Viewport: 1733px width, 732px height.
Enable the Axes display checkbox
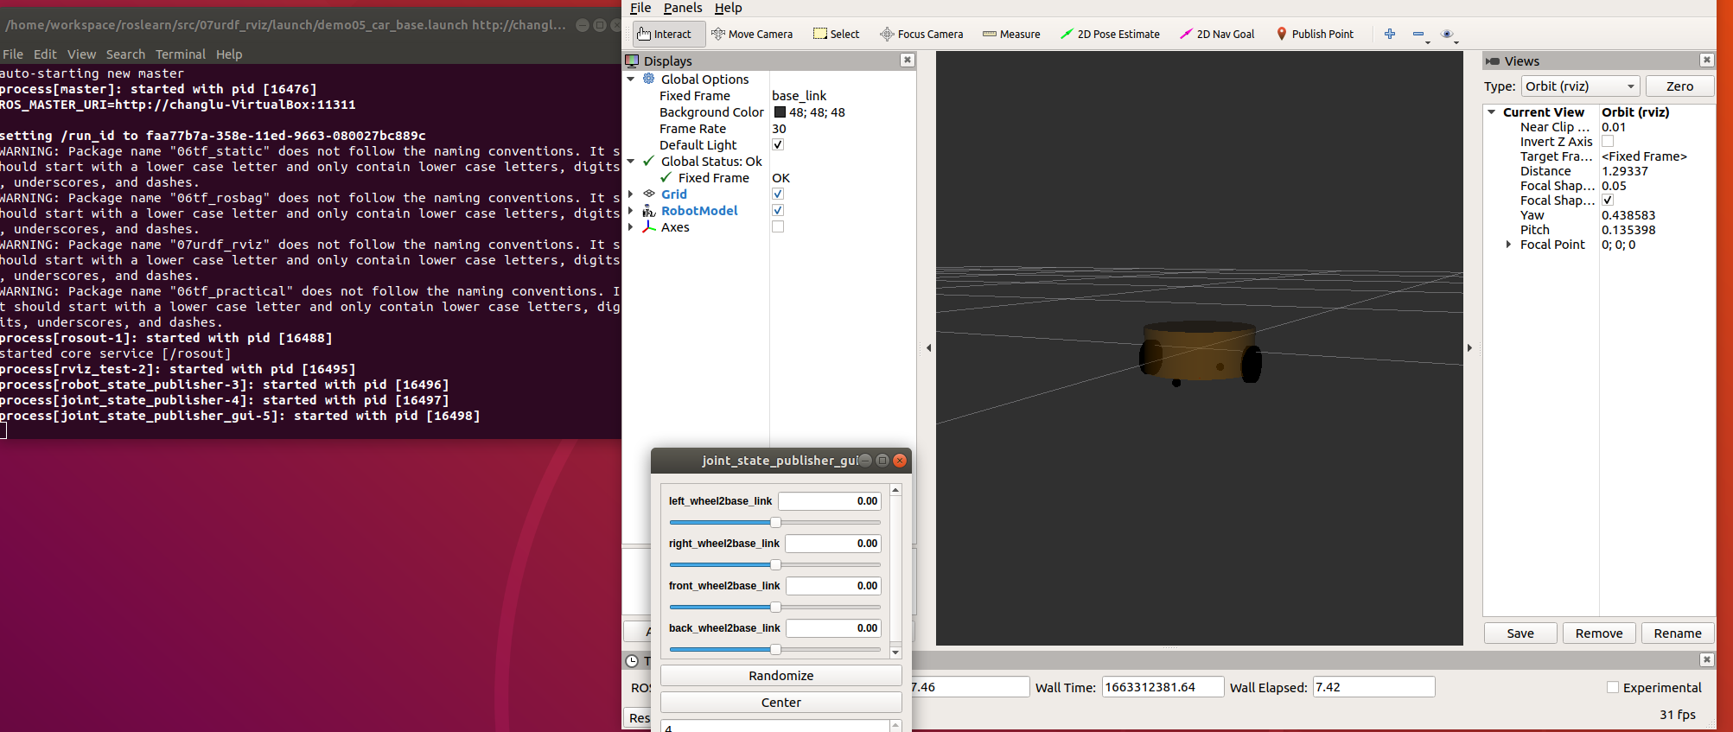pos(778,227)
